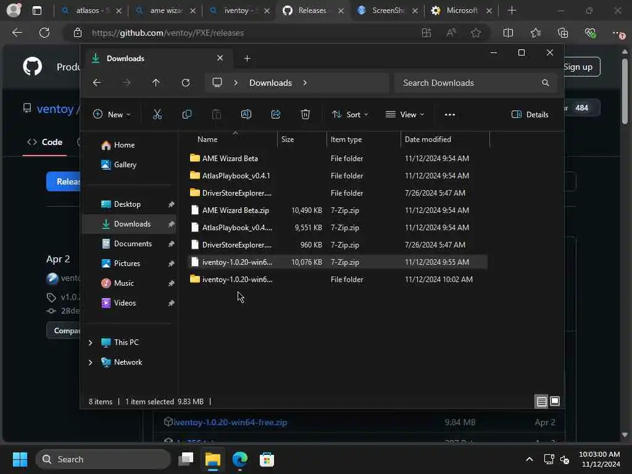Refresh the Edge browser page
Viewport: 632px width, 474px height.
click(x=44, y=33)
